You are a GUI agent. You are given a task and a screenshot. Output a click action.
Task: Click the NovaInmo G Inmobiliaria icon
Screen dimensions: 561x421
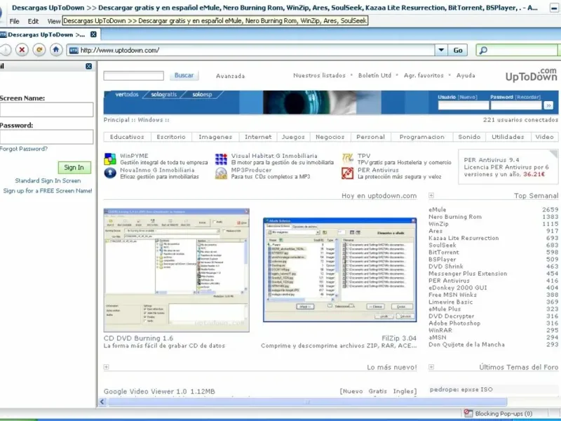coord(110,173)
